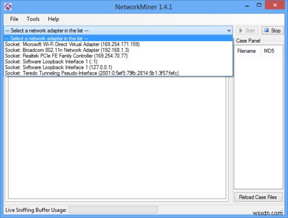This screenshot has width=288, height=218.
Task: Select Software Loopback Interface 1 (127.0.0.1)
Action: (x=118, y=67)
